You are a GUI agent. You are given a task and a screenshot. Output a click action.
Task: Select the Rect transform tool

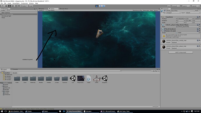[16, 6]
